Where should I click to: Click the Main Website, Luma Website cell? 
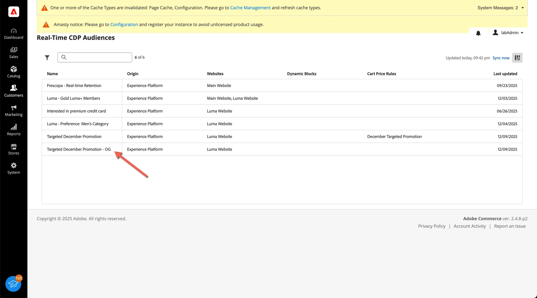232,98
